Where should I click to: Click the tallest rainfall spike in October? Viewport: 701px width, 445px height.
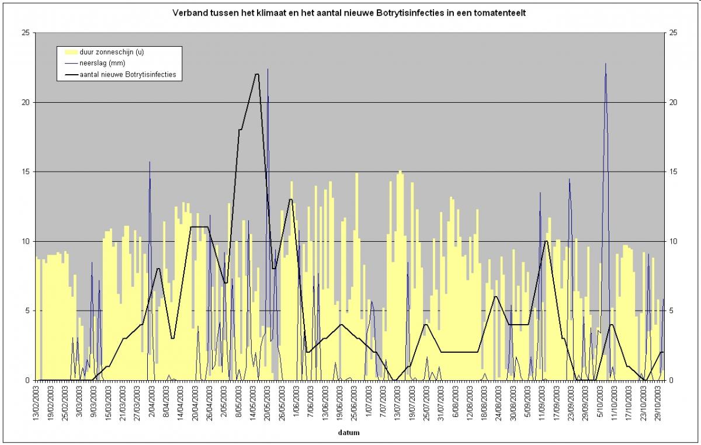coord(606,64)
